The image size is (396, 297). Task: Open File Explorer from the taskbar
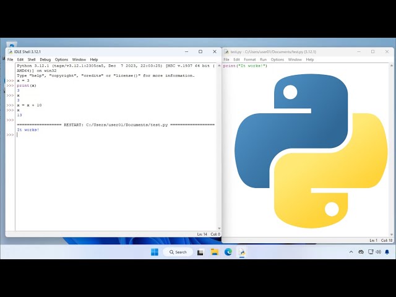(215, 252)
